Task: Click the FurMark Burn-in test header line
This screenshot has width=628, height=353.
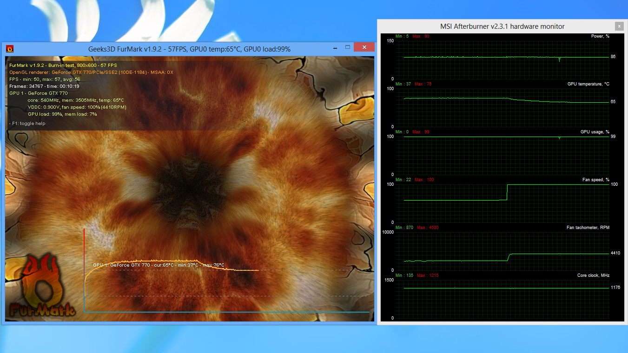Action: pos(63,65)
